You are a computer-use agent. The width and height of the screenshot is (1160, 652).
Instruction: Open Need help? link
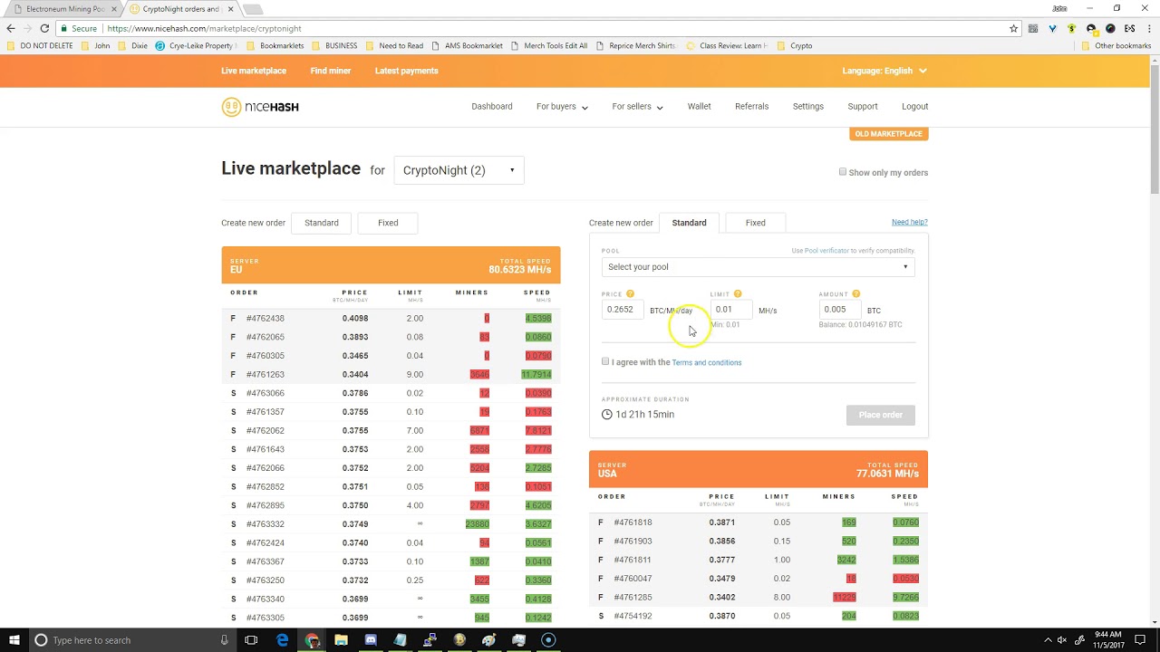[910, 222]
